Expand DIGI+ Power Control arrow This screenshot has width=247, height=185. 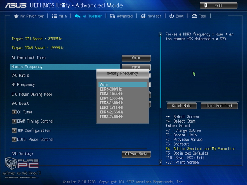click(x=14, y=140)
